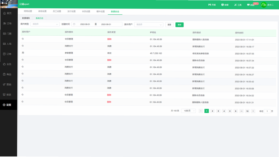Click the 操作用户 column header

tap(26, 32)
